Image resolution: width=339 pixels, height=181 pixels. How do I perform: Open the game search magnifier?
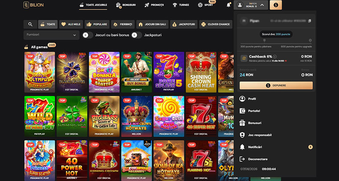pos(30,24)
